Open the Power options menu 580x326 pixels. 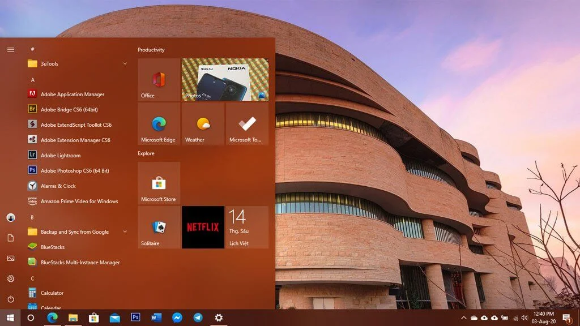pyautogui.click(x=11, y=299)
